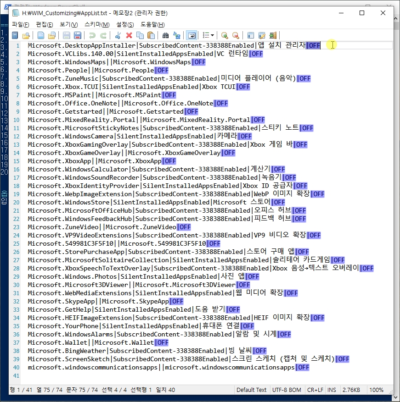Click the code folding list icon
Image resolution: width=400 pixels, height=402 pixels.
coord(206,35)
